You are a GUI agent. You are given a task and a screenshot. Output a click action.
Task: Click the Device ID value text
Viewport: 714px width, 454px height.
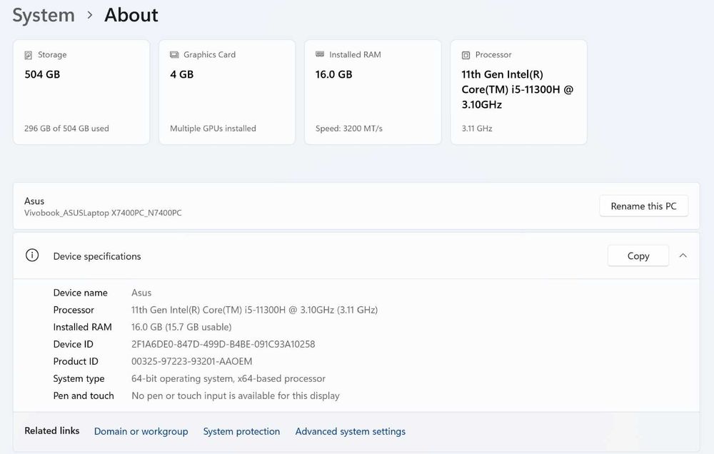tap(223, 344)
